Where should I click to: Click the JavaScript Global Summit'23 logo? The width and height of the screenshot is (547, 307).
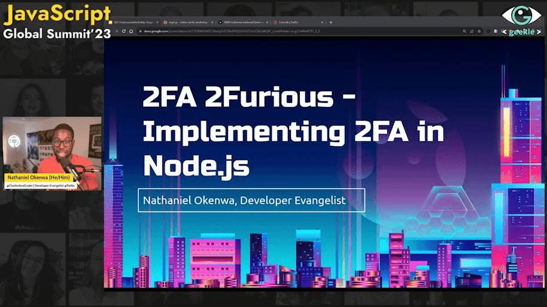57,22
